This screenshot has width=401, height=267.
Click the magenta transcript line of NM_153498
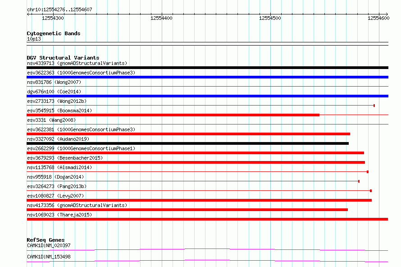point(207,261)
